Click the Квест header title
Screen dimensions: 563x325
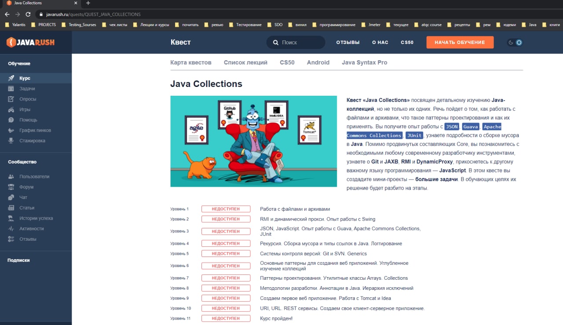(x=181, y=43)
